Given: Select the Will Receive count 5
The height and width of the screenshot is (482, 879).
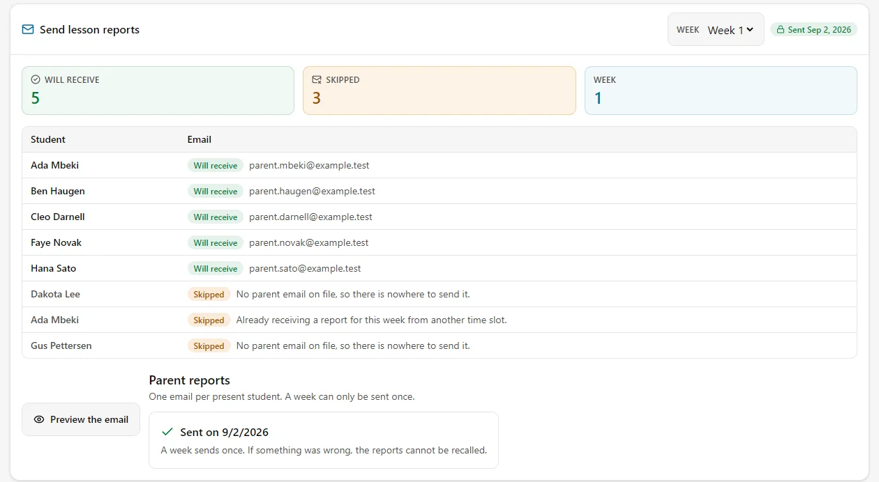Looking at the screenshot, I should 36,98.
